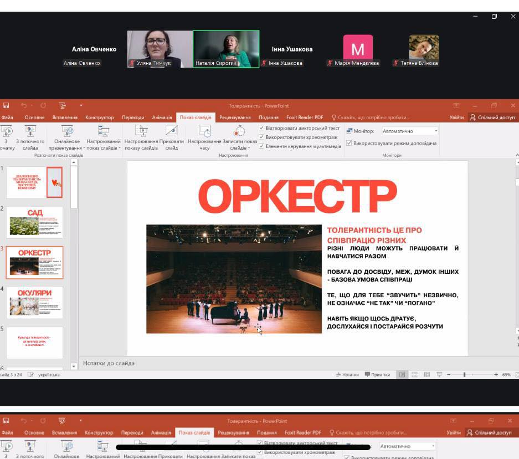Screen dimensions: 519x459
Task: Open the Transitions ribbon tab
Action: 133,118
